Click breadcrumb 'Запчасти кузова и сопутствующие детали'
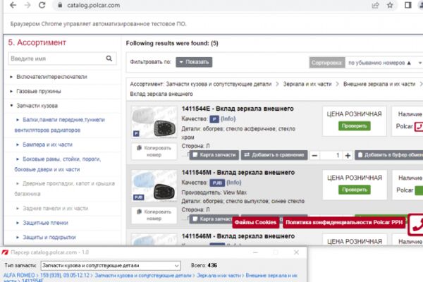The image size is (423, 282). pos(219,84)
